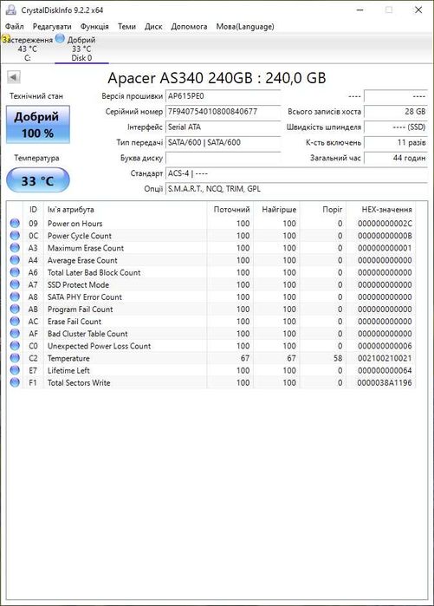Select the C: drive tab at 43 °C

point(28,49)
